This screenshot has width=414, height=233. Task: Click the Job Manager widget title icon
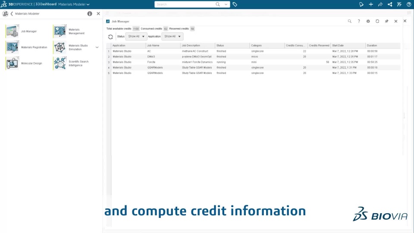[108, 21]
